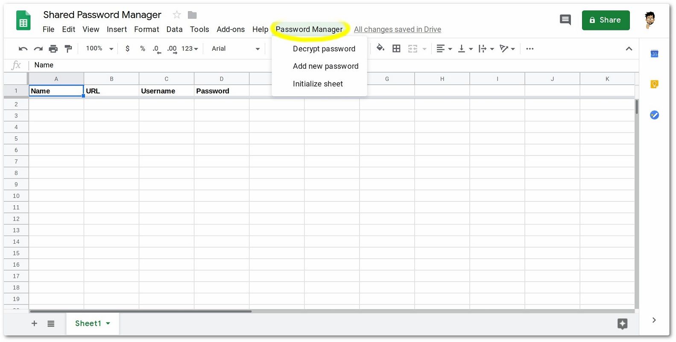Click the Redo icon
676x342 pixels.
38,49
